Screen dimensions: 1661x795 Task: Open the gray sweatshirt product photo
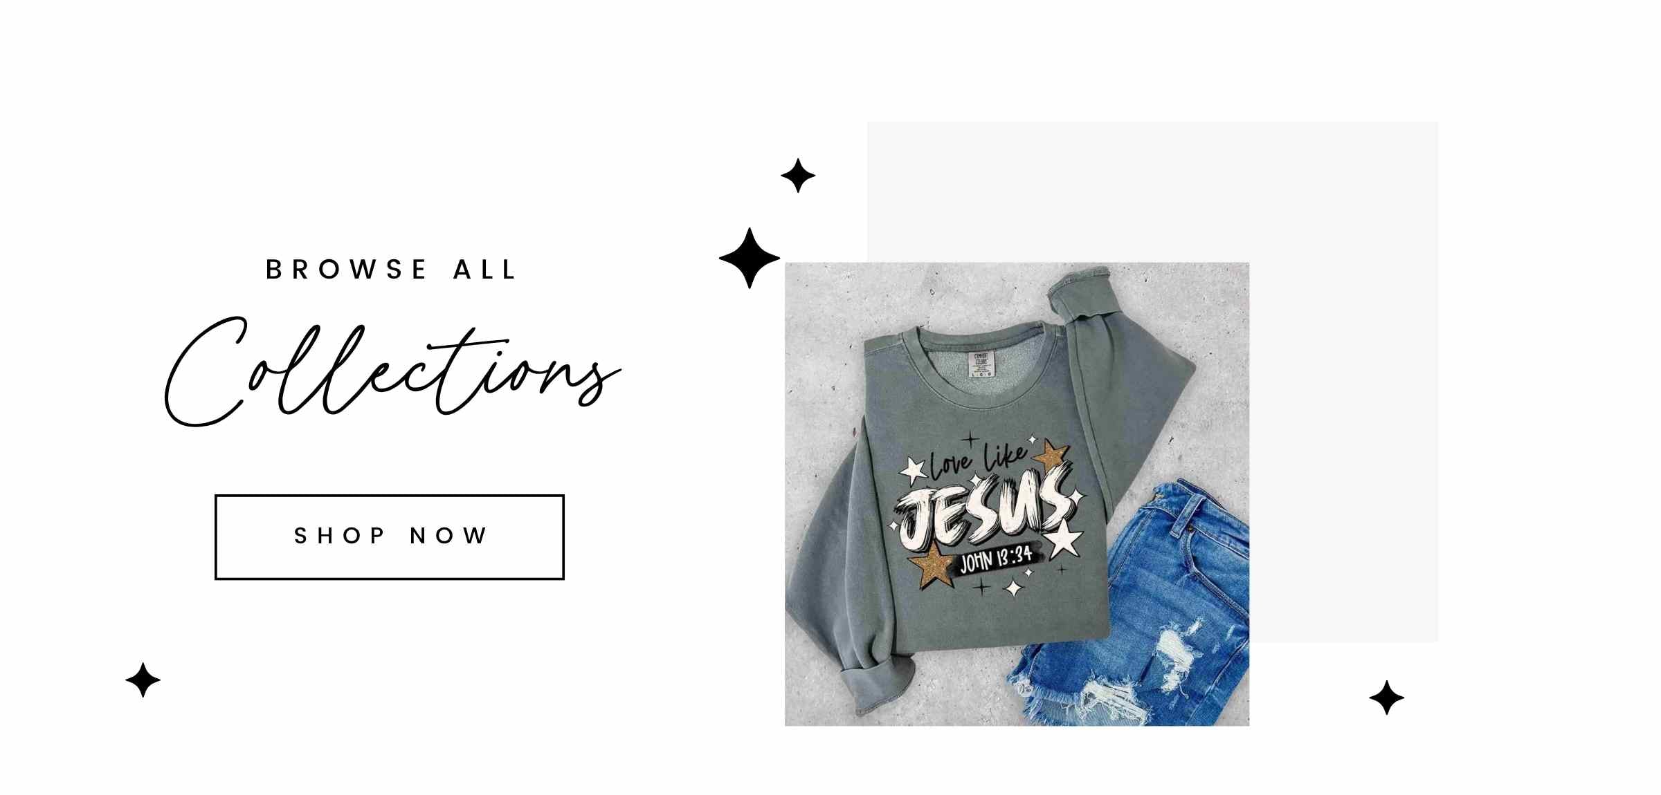tap(1017, 494)
